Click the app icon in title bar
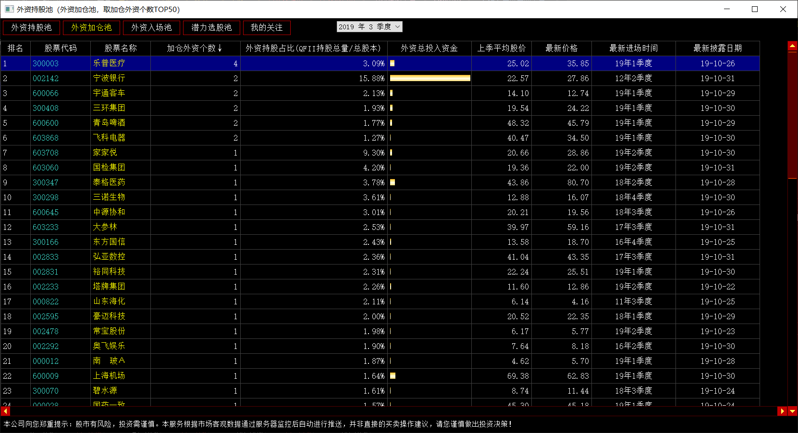798x433 pixels. pos(9,9)
